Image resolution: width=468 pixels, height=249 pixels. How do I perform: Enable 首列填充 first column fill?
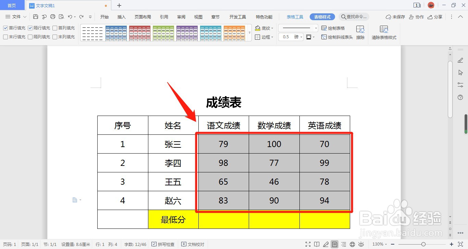(55, 28)
